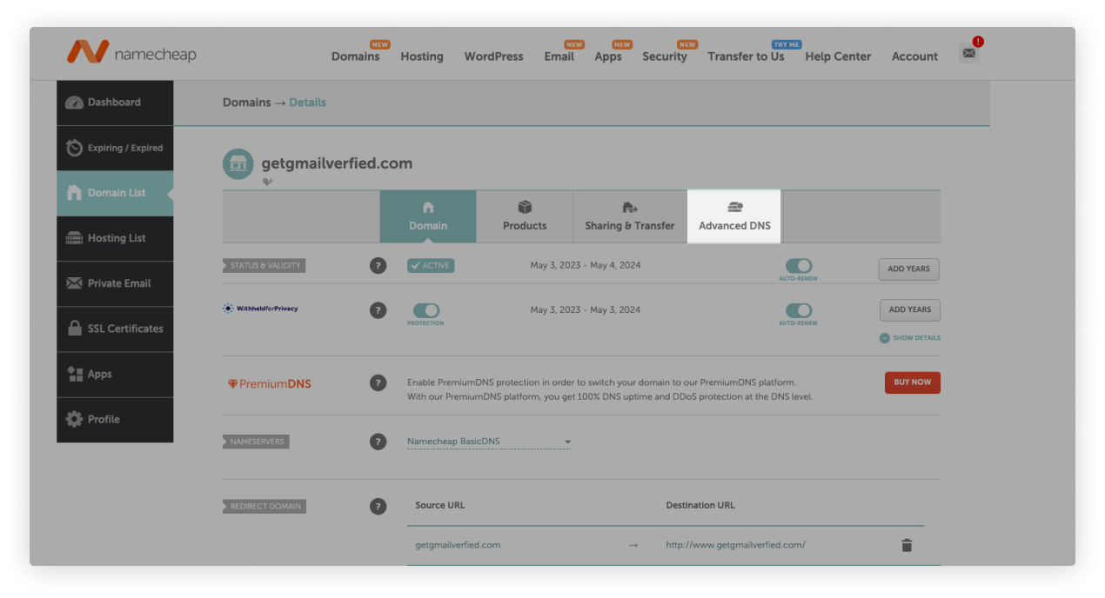This screenshot has width=1105, height=598.
Task: Open the Namecheap BasicDNS nameservers dropdown
Action: click(489, 442)
